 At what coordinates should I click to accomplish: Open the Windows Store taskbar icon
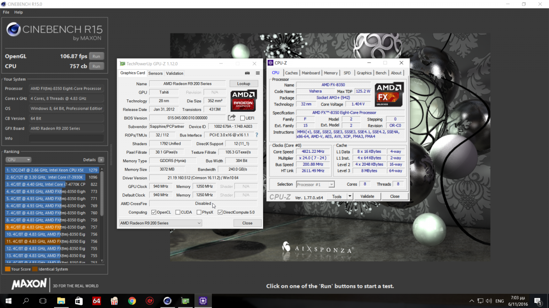(79, 301)
